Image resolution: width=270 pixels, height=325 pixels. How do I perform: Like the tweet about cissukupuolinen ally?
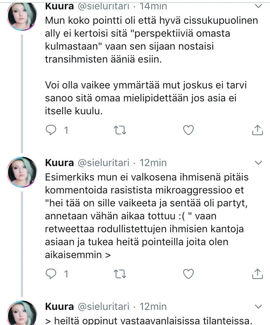click(189, 130)
